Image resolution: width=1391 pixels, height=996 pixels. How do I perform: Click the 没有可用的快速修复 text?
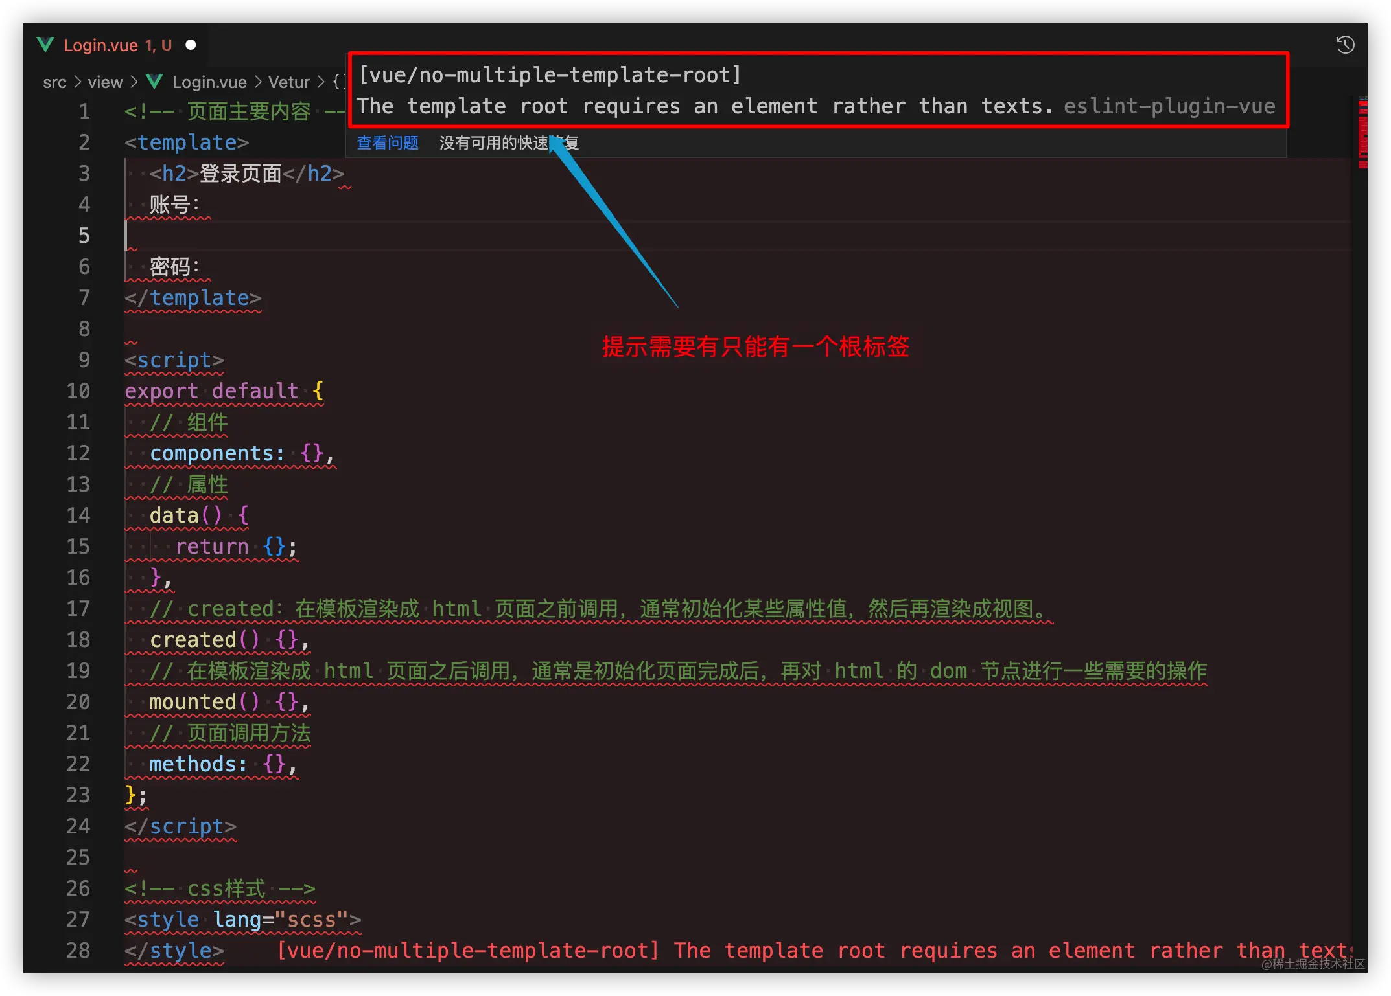509,142
